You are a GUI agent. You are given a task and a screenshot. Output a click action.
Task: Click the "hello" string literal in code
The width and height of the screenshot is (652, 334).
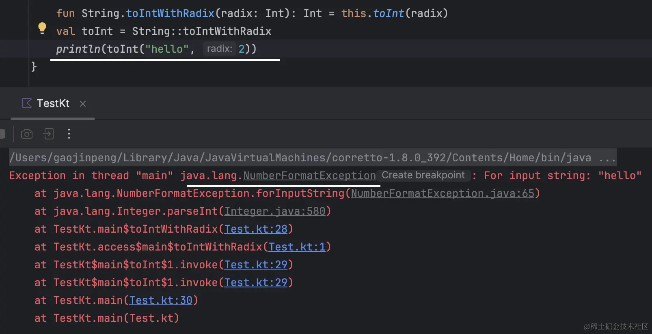(167, 49)
